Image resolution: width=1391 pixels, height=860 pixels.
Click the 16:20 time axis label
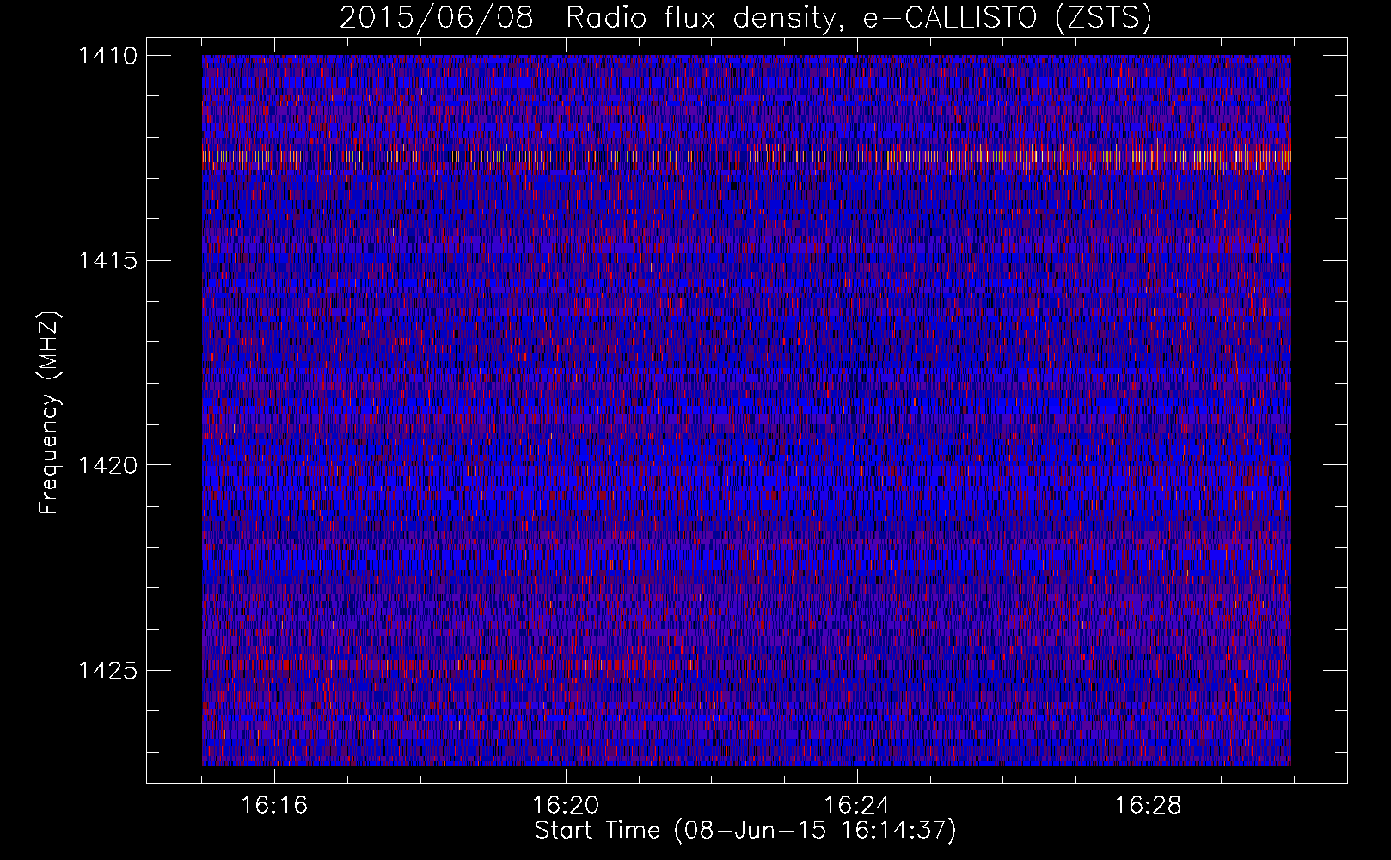pos(566,806)
